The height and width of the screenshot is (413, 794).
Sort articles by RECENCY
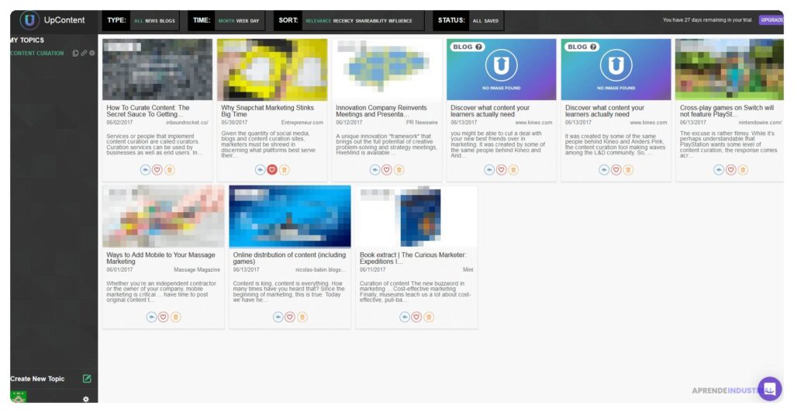[343, 21]
